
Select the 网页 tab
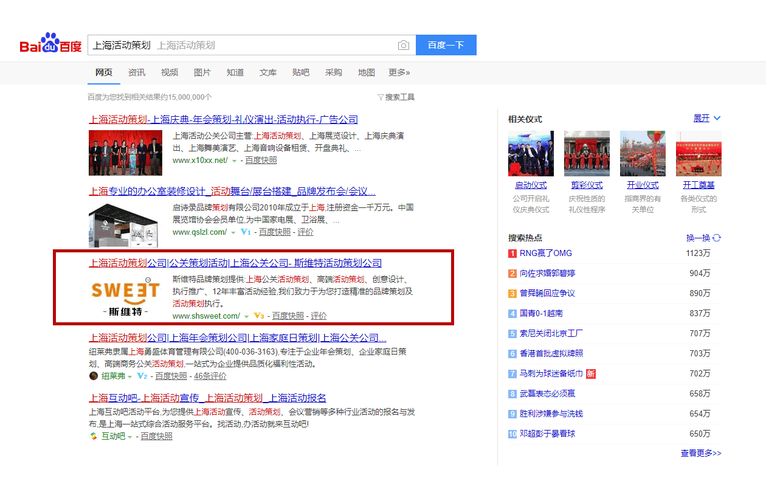[104, 72]
